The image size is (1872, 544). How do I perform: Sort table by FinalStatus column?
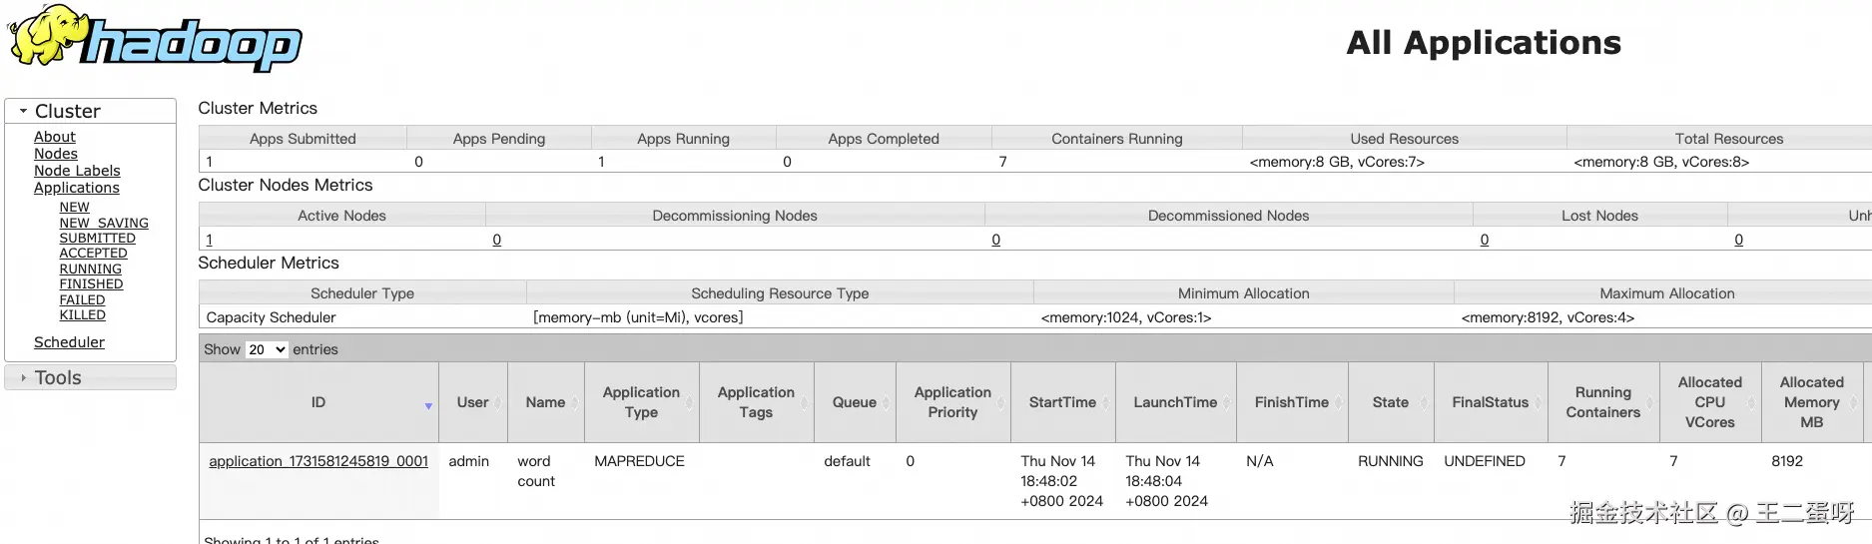pos(1491,402)
